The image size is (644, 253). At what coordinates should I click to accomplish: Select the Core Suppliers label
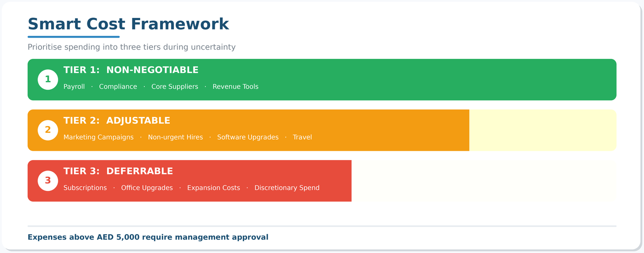pos(175,86)
